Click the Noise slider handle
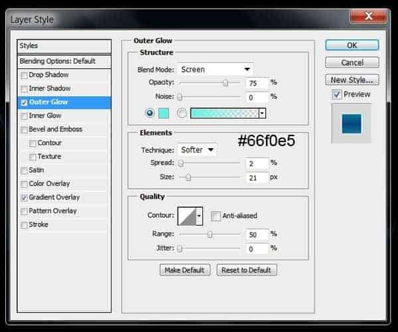Viewport: 398px width, 332px height. pos(180,97)
